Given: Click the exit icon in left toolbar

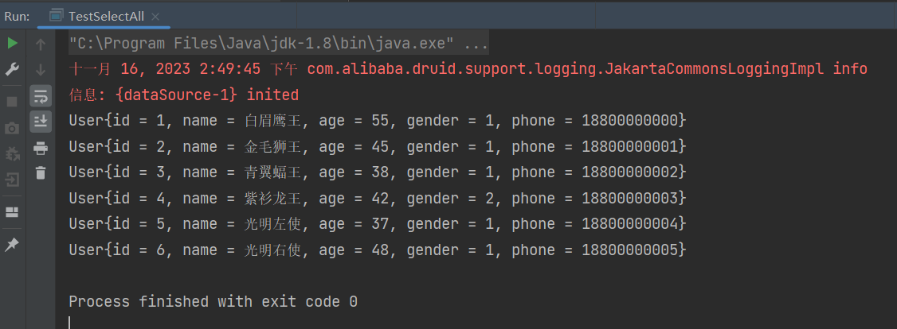Looking at the screenshot, I should [12, 180].
